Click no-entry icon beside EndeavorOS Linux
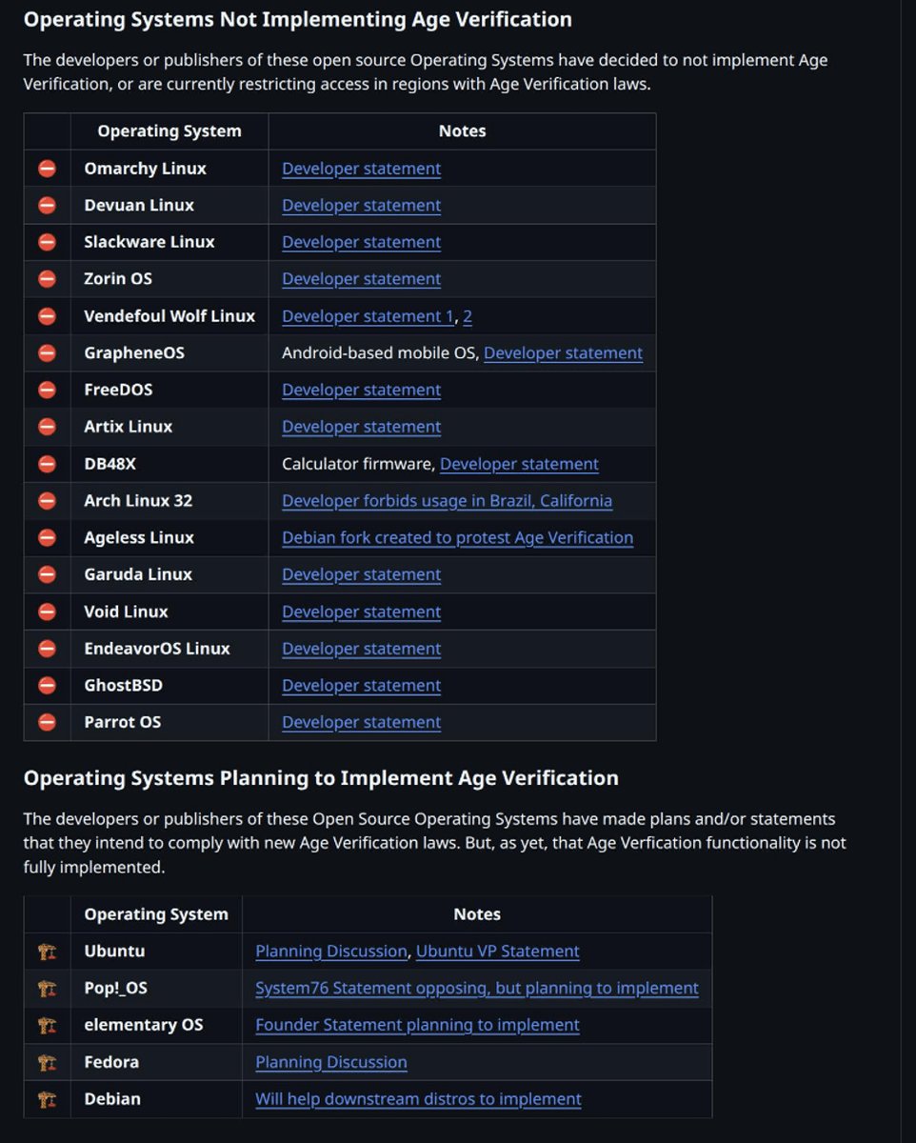 (x=47, y=649)
